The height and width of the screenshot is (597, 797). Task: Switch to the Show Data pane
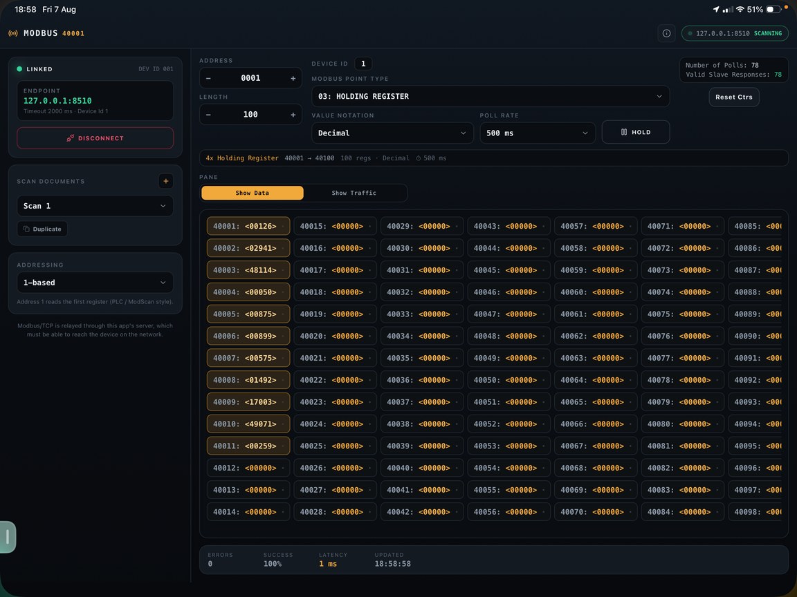pyautogui.click(x=253, y=193)
